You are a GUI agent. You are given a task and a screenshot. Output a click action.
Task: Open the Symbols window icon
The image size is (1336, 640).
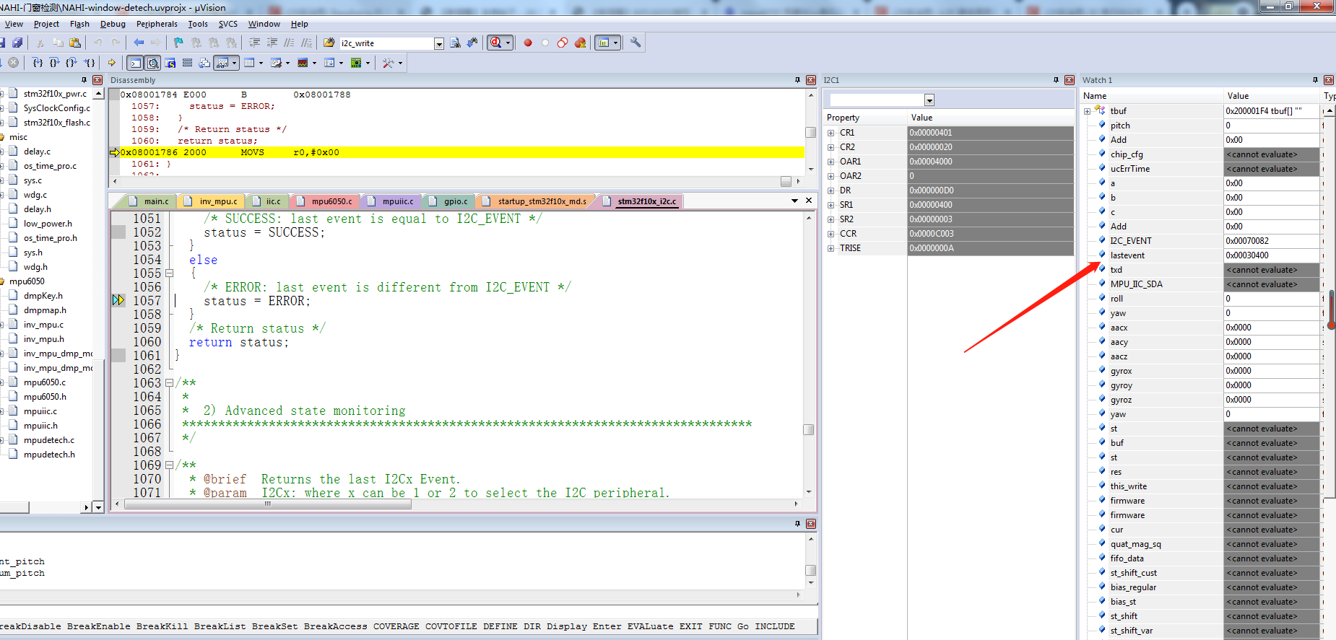[x=170, y=63]
